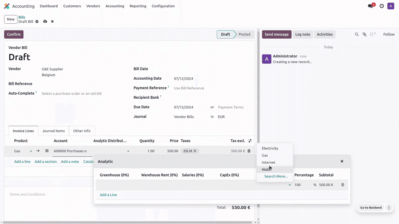Viewport: 399px width, 224px height.
Task: Discard changes with the X icon
Action: [52, 21]
